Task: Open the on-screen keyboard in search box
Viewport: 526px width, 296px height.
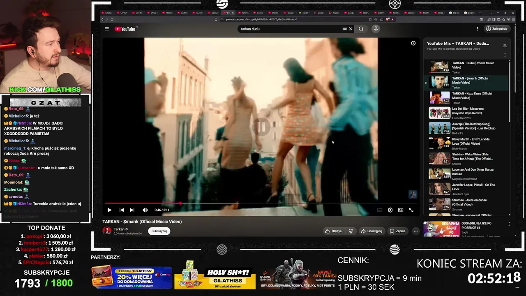Action: tap(344, 29)
